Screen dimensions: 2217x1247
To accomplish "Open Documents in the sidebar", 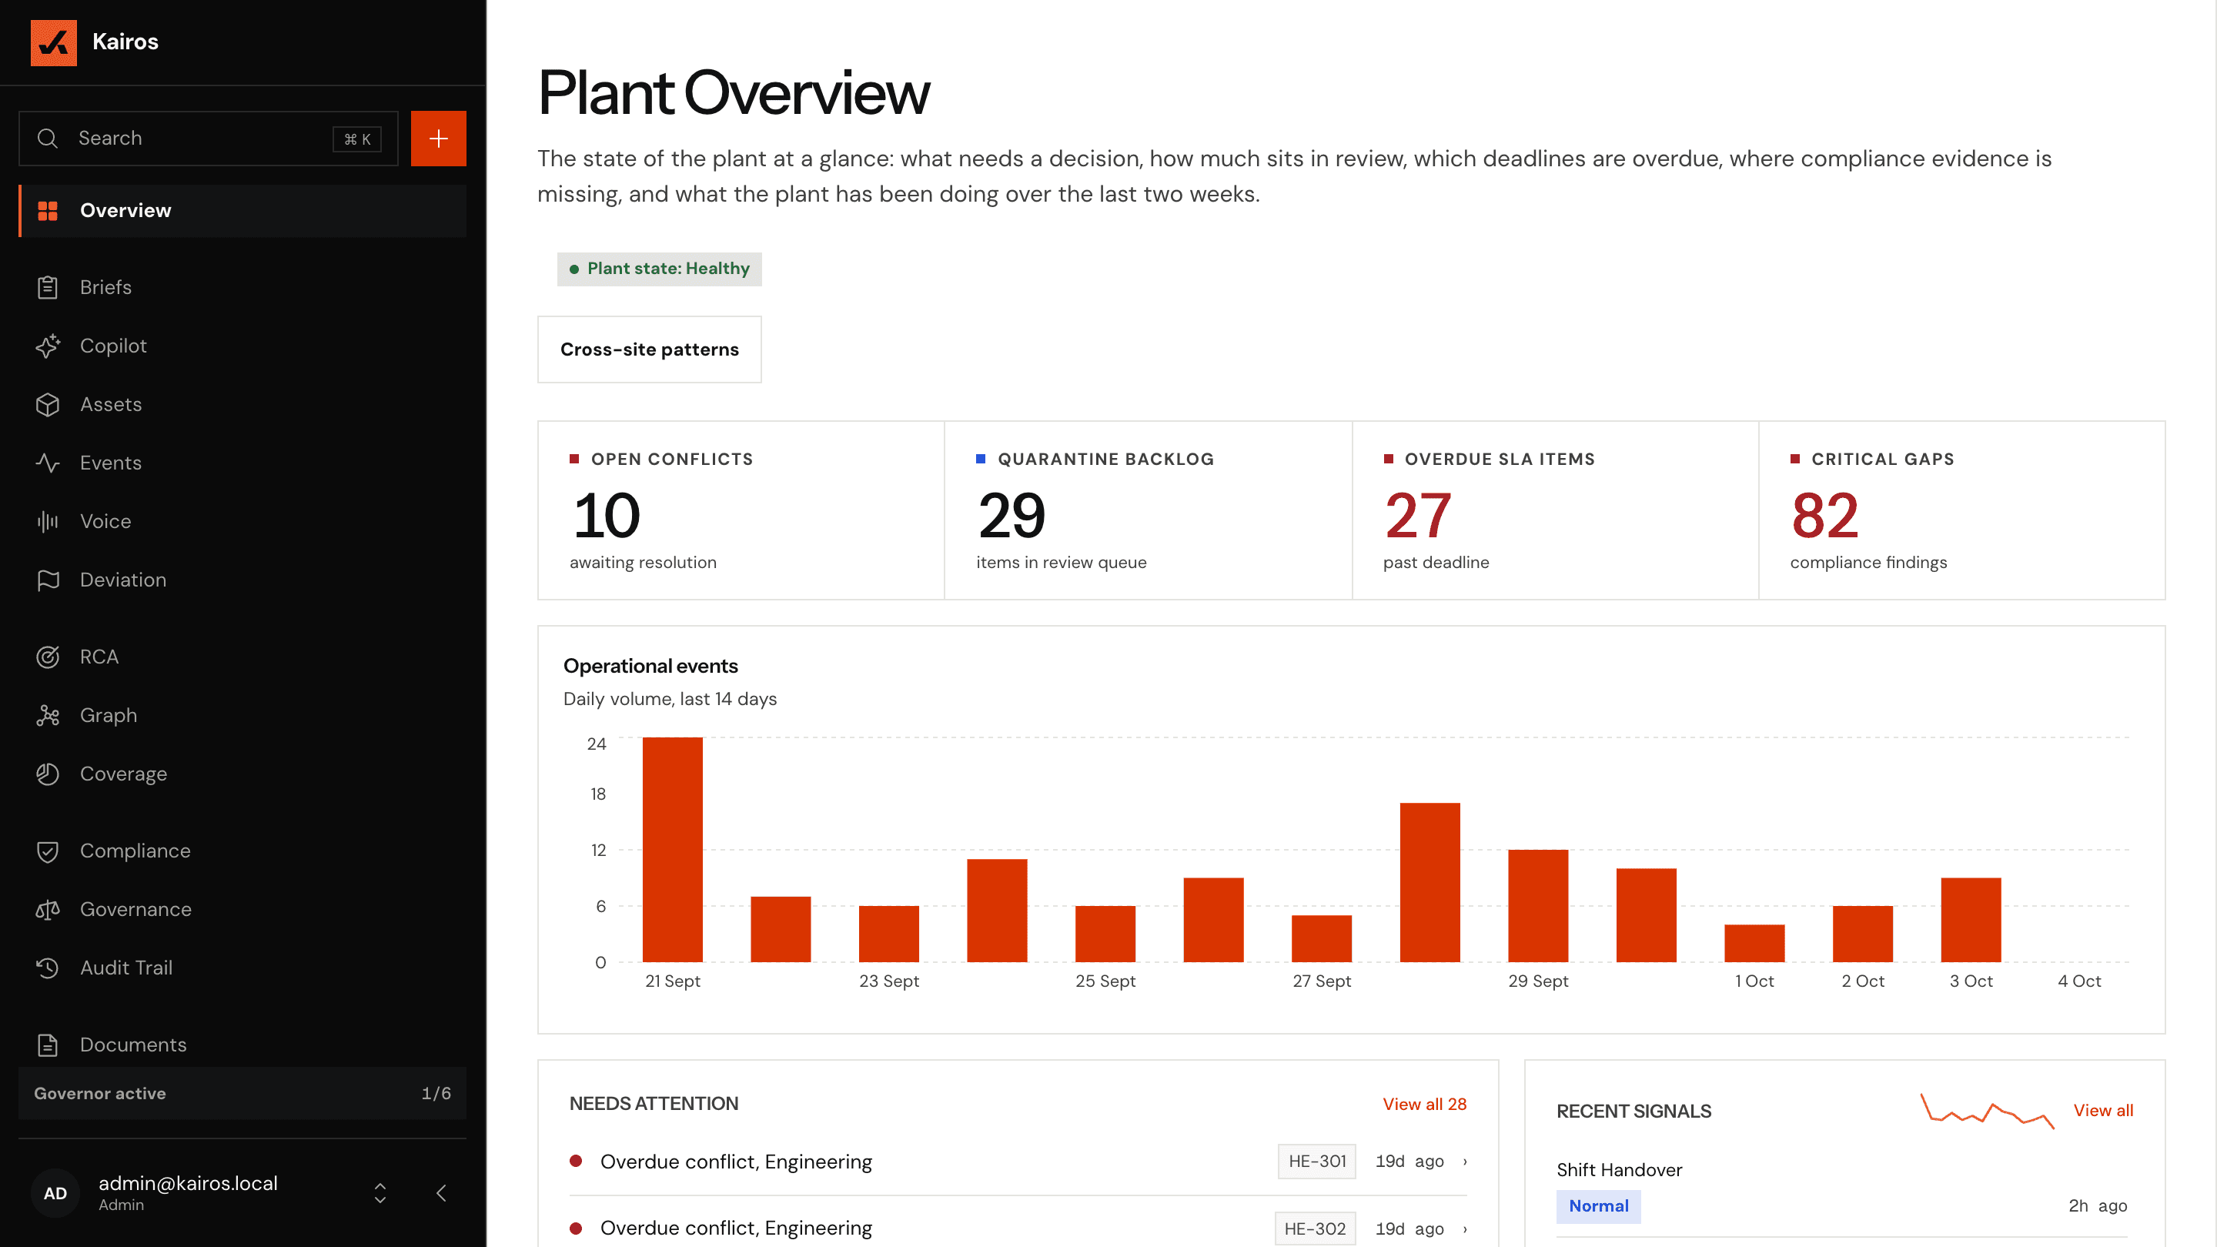I will click(x=242, y=1045).
